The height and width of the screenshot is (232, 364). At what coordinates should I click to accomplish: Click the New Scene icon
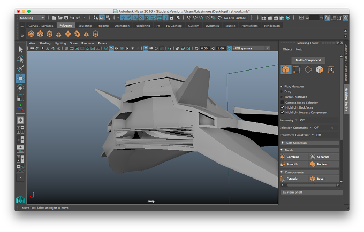tap(54, 18)
